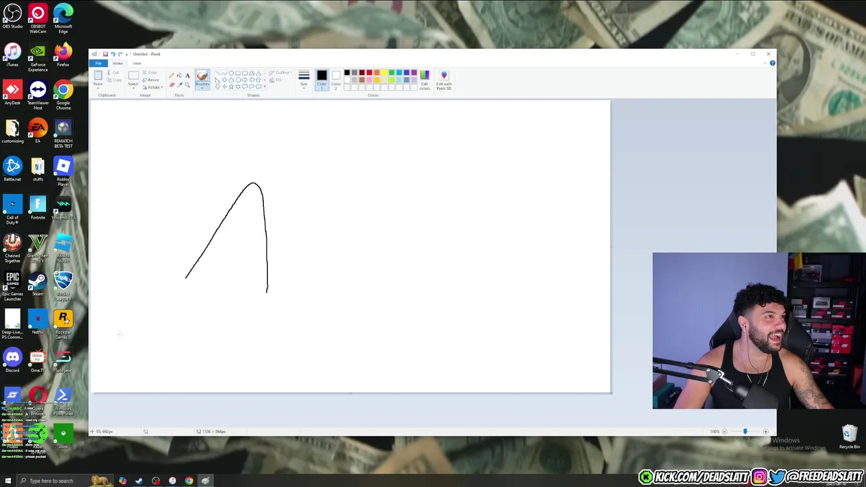Open Roblox Player desktop shortcut
This screenshot has height=487, width=866.
coord(63,172)
